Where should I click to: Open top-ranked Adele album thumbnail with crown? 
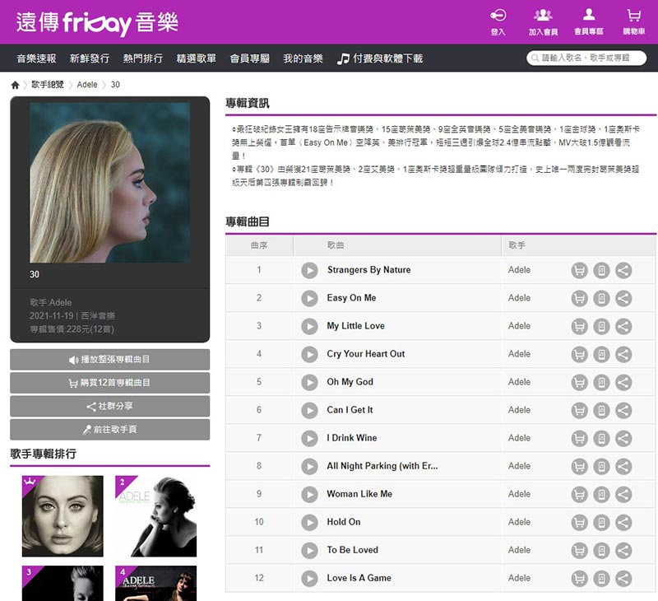coord(63,516)
